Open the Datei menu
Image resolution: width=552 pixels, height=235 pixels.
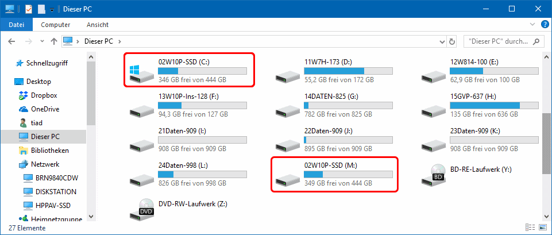tap(17, 25)
